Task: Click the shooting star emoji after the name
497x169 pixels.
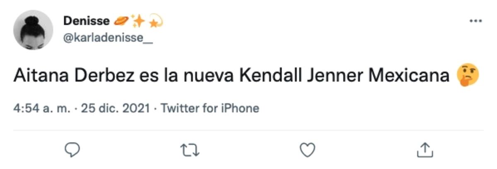Action: pos(154,20)
